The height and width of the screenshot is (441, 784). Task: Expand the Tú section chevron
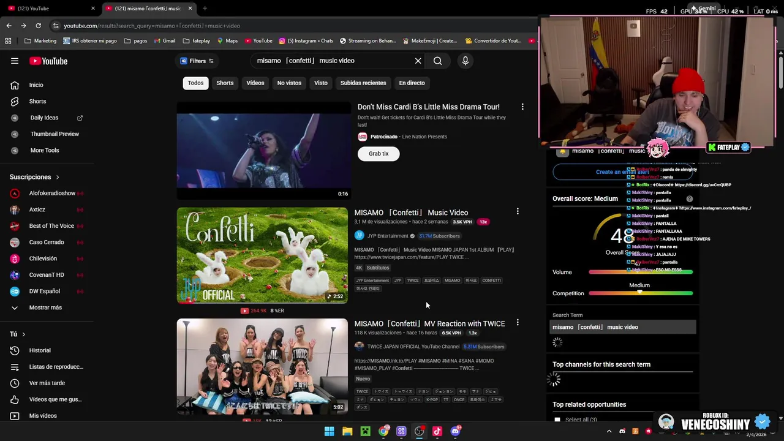click(x=23, y=334)
